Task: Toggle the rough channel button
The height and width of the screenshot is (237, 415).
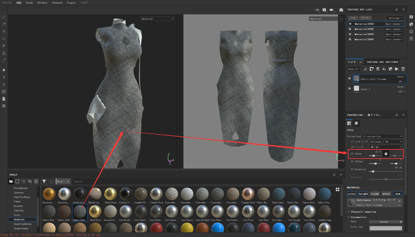Action: click(x=374, y=193)
